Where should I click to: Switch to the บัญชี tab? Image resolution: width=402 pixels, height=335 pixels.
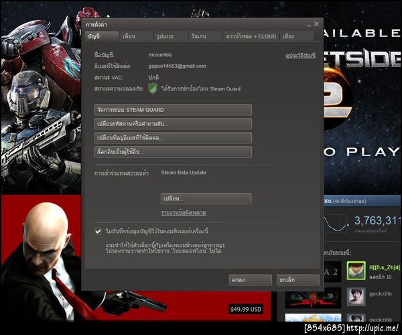tap(102, 36)
